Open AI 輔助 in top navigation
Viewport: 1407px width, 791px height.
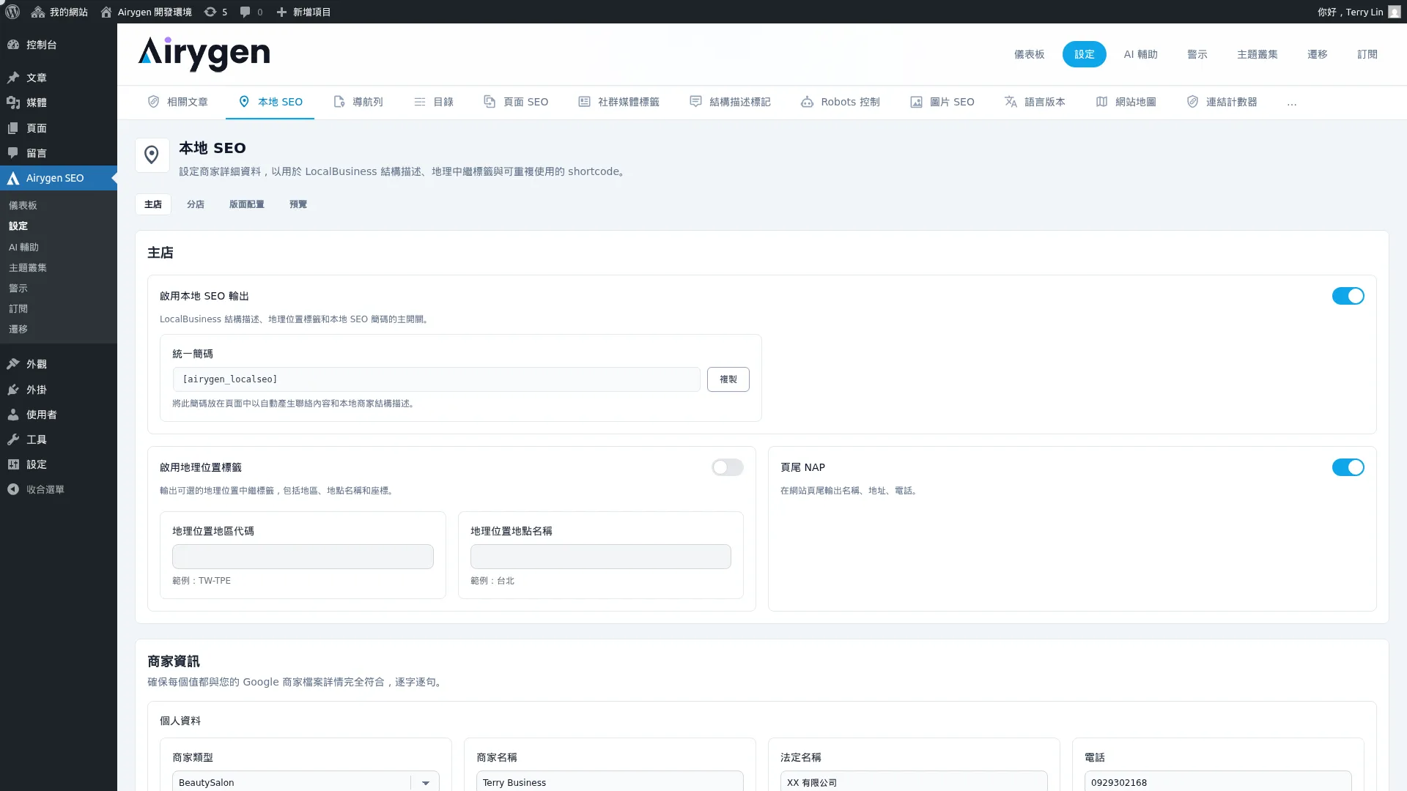[x=1140, y=54]
